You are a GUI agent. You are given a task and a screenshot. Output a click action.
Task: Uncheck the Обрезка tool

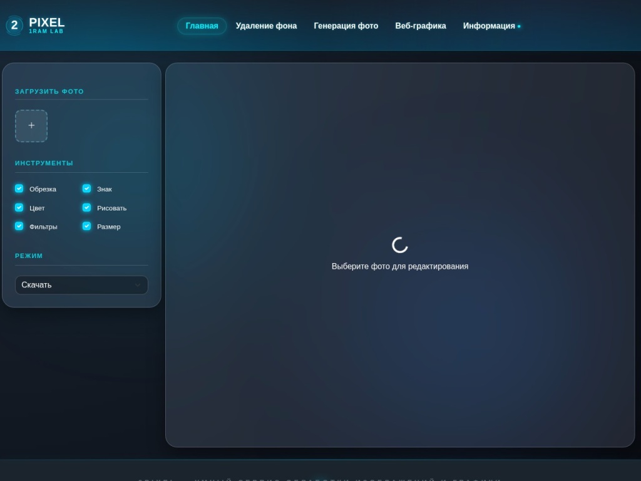tap(19, 189)
